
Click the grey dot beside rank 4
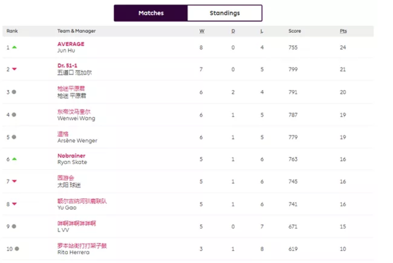(14, 115)
